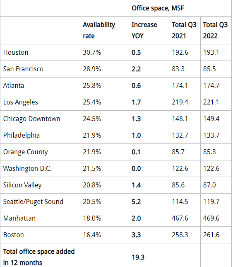Click Orange County's 0.1 increase value

pyautogui.click(x=136, y=152)
